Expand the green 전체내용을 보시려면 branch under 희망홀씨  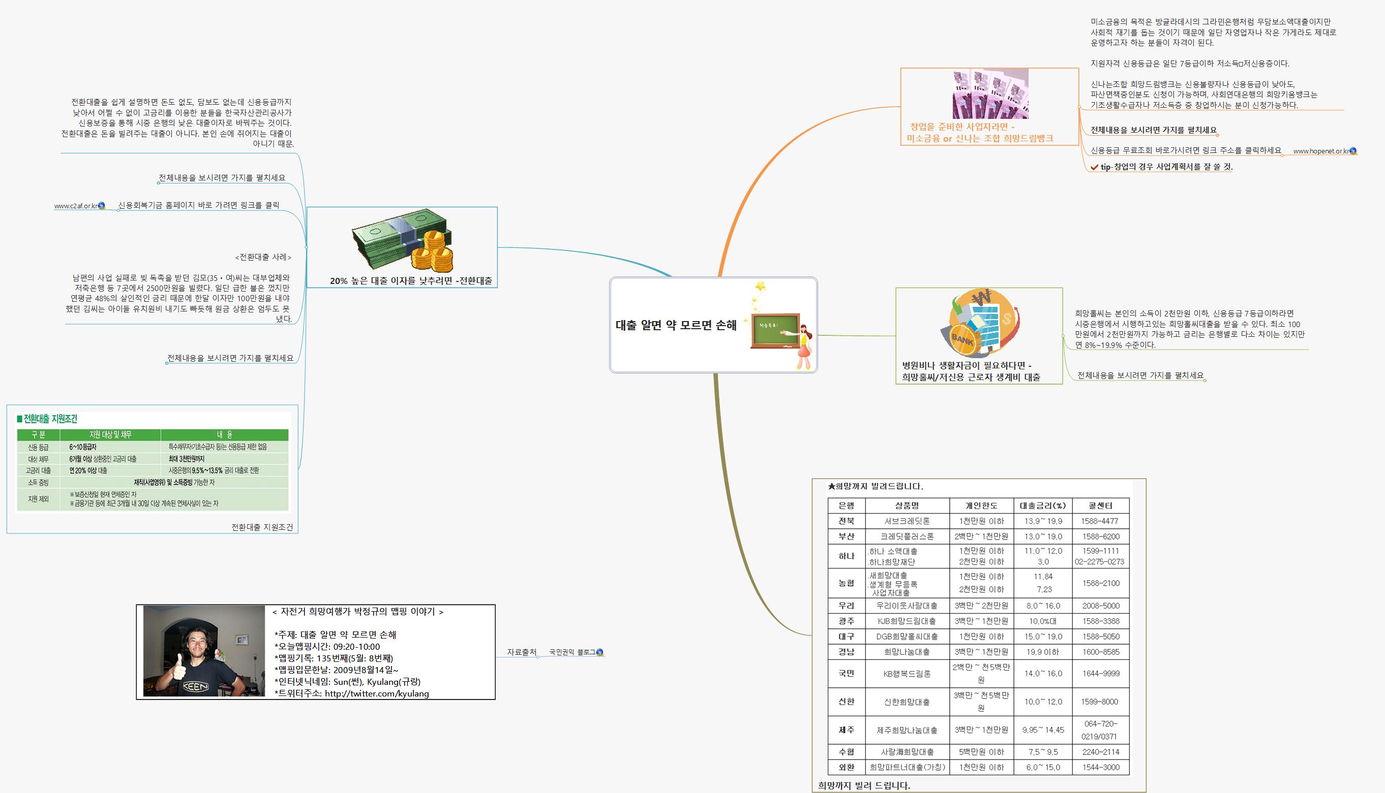(1205, 380)
